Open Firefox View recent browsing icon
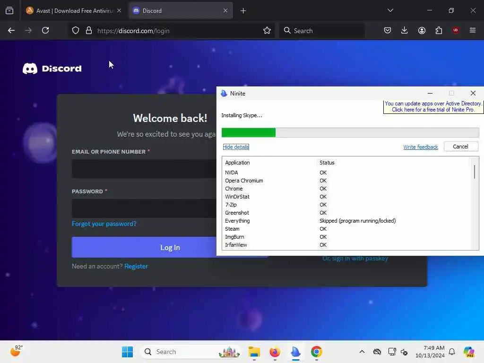 point(9,10)
